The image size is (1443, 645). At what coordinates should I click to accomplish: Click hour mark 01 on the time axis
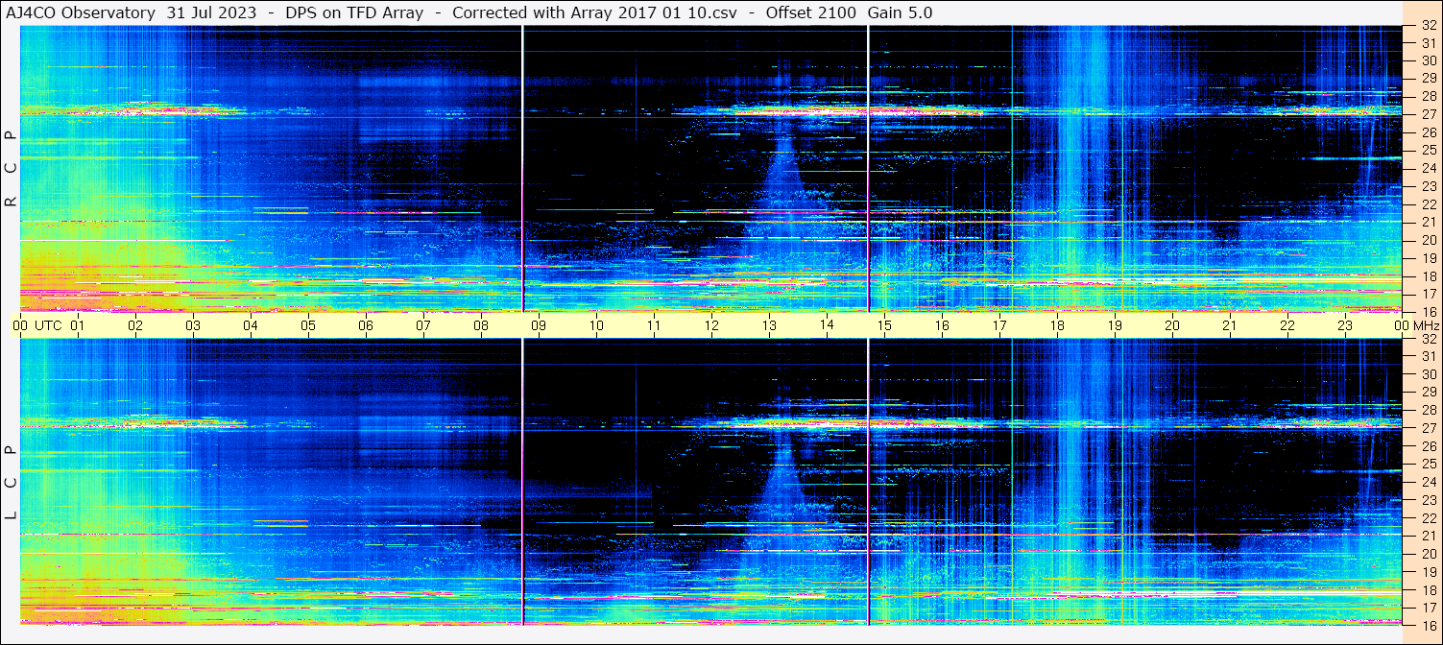(78, 325)
